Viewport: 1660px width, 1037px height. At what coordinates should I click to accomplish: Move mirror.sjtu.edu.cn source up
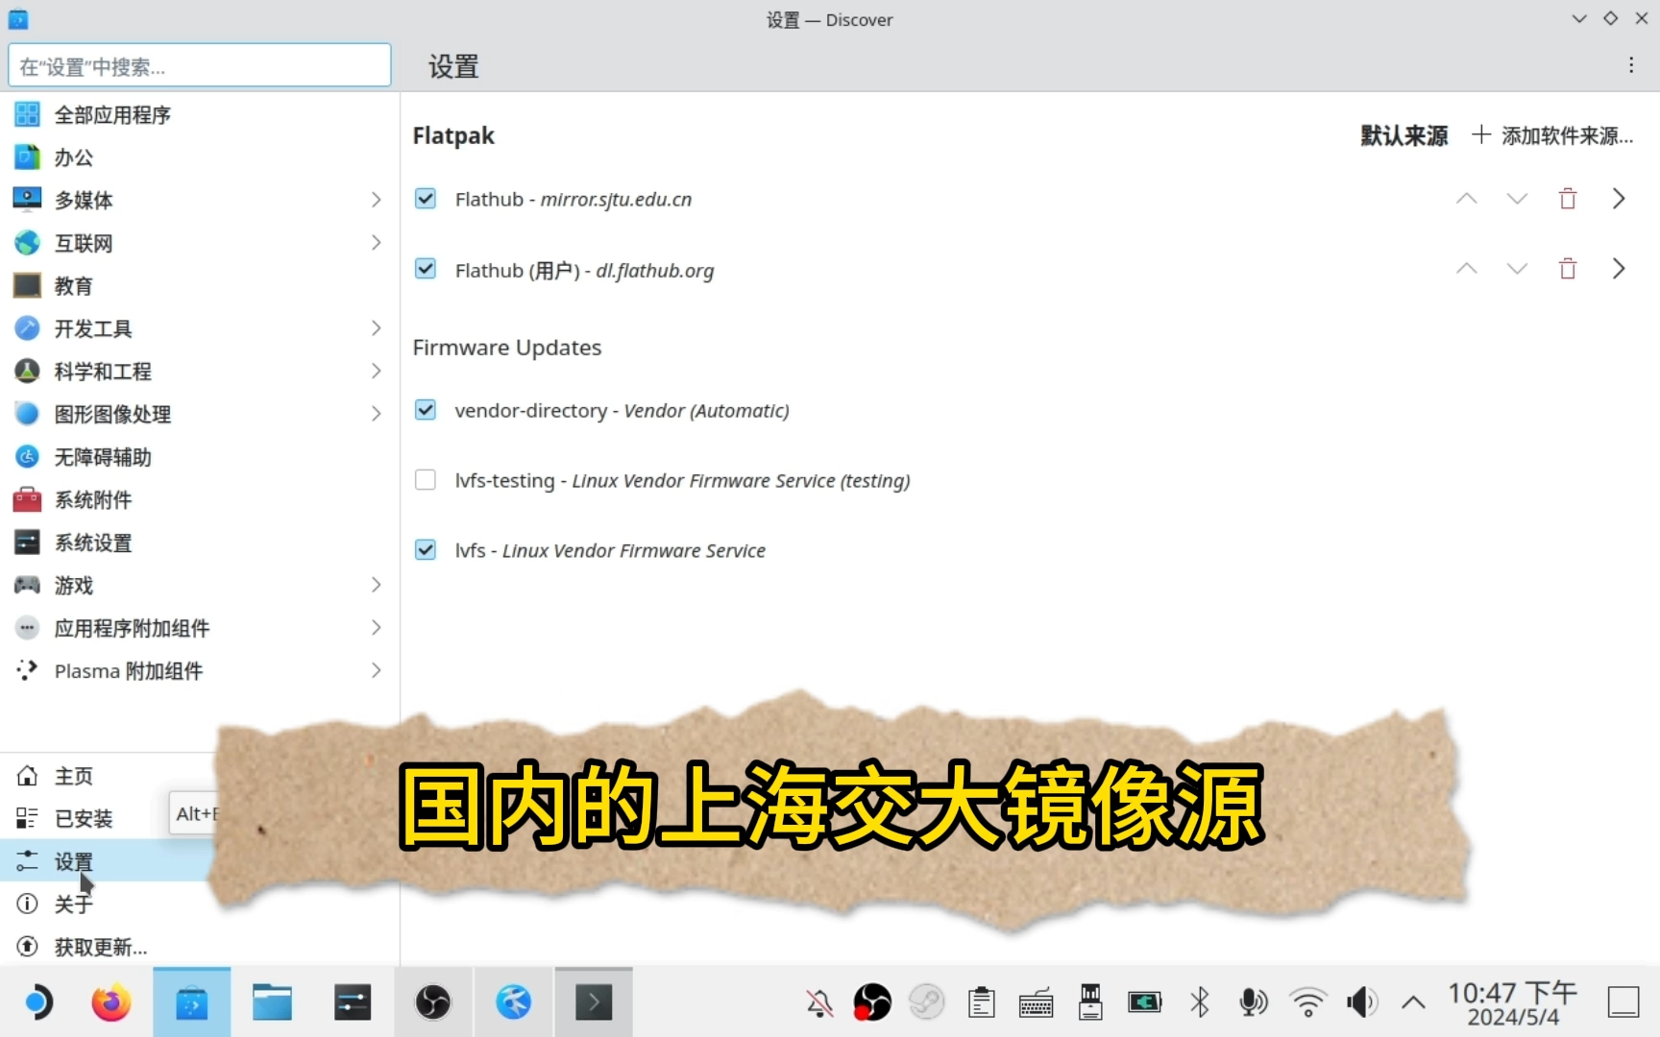(1466, 199)
